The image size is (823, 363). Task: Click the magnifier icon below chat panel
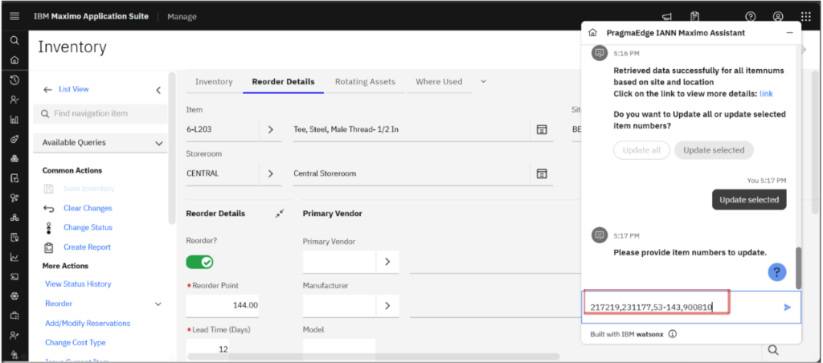(772, 350)
